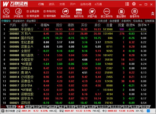The image size is (156, 114).
Task: Sort by the 涨幅% column header
Action: tap(45, 25)
